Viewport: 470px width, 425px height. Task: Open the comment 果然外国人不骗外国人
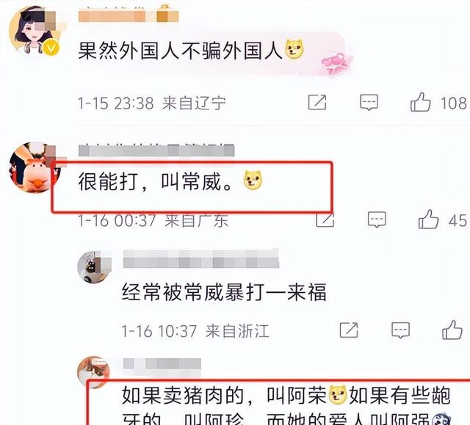[x=180, y=51]
